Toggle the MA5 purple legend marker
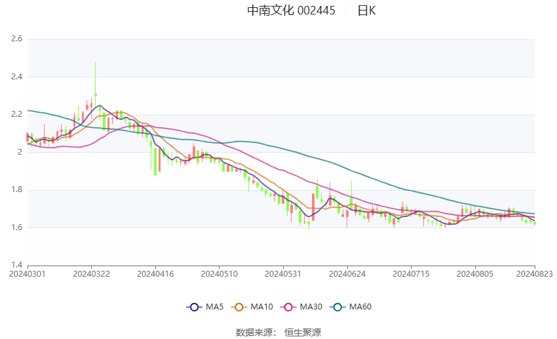The height and width of the screenshot is (339, 557). click(193, 307)
